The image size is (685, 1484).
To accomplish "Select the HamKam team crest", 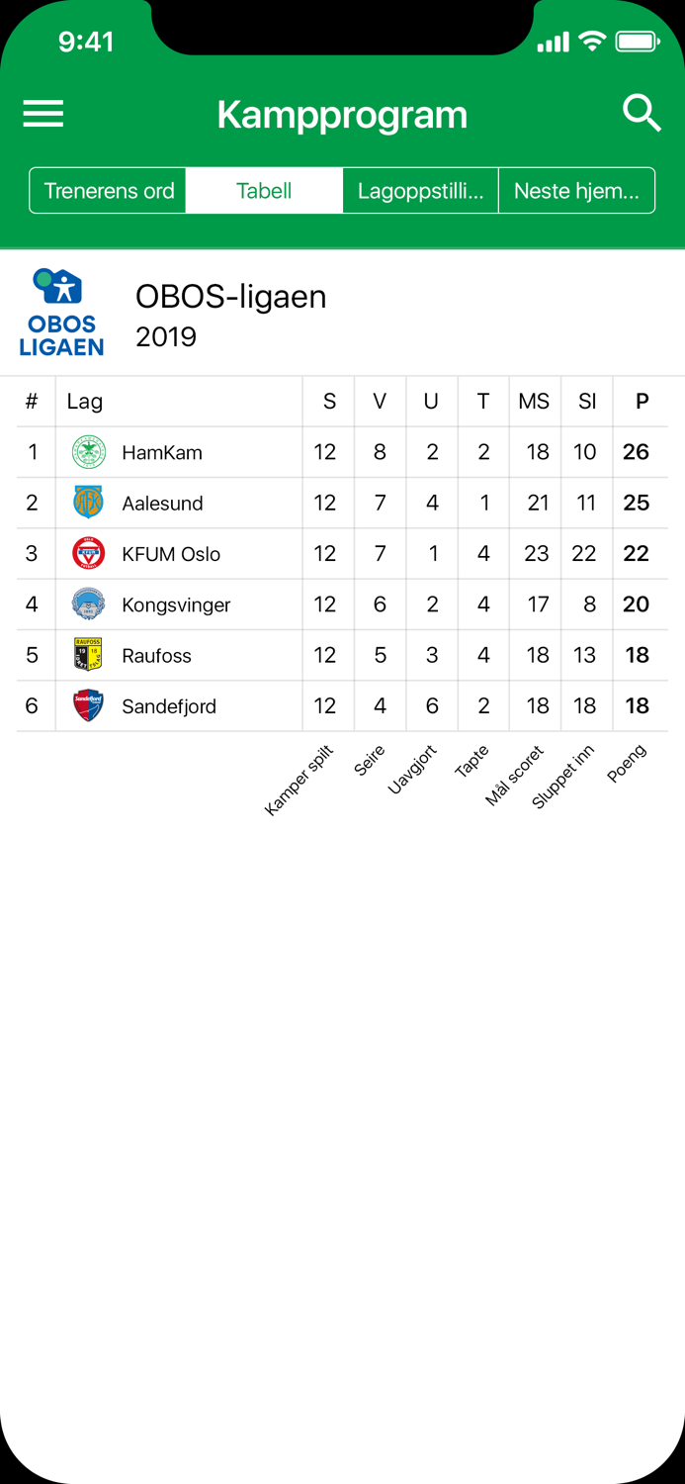I will click(91, 451).
